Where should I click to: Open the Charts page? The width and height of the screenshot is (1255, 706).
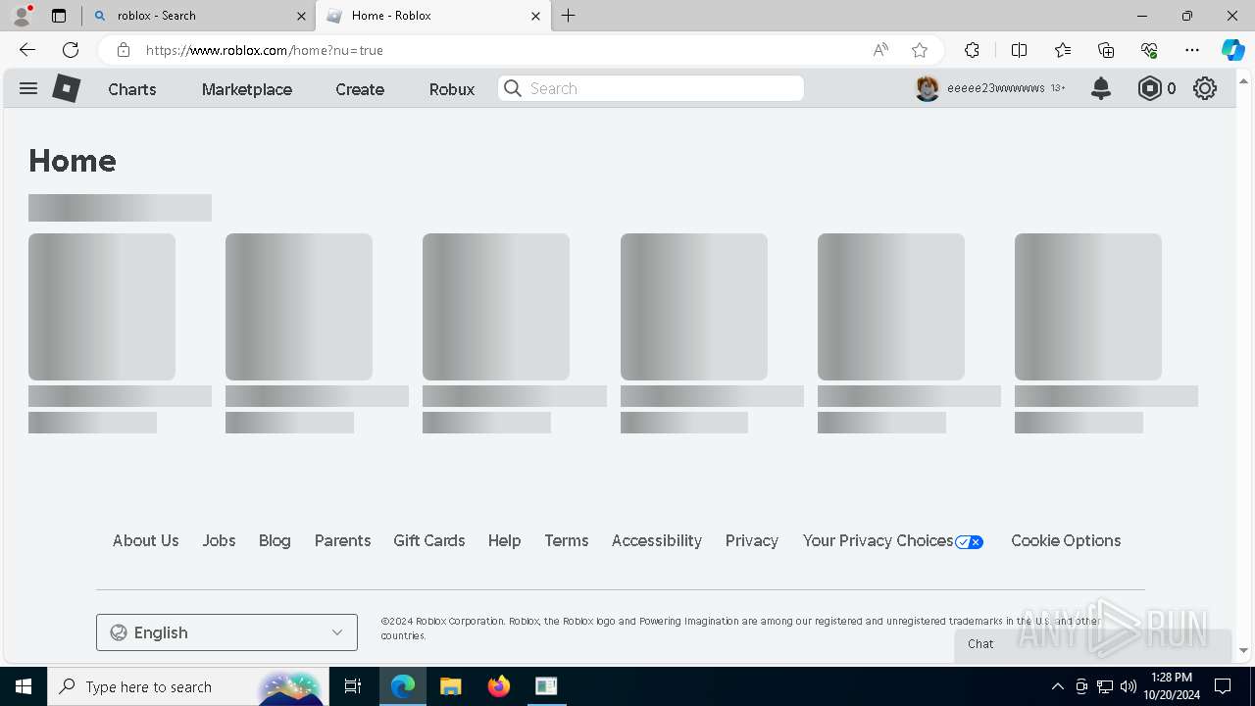(x=132, y=89)
